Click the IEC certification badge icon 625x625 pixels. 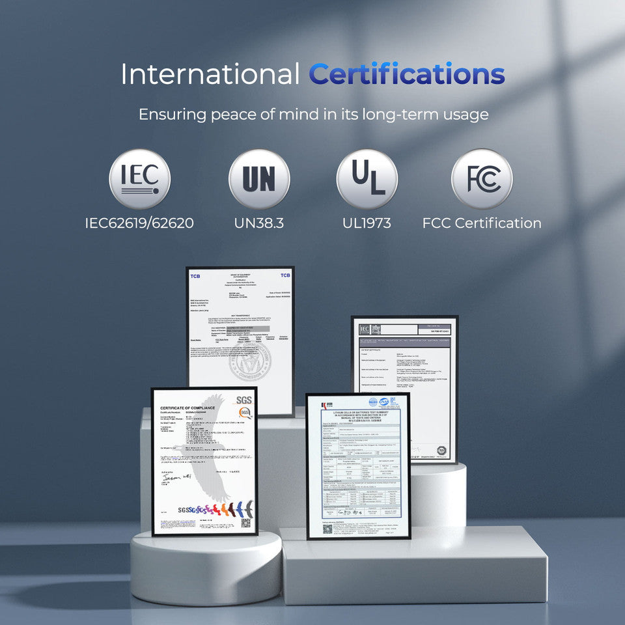pyautogui.click(x=139, y=179)
